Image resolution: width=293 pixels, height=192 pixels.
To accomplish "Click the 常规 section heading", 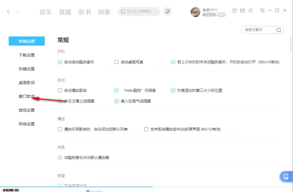I will click(63, 40).
